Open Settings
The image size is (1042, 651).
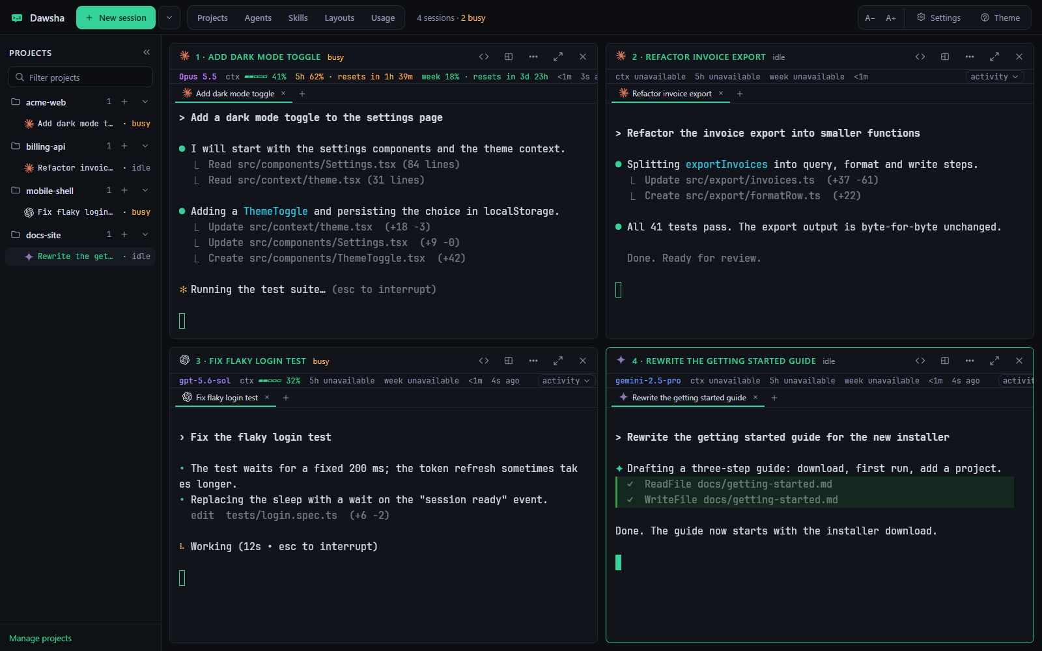pyautogui.click(x=938, y=18)
